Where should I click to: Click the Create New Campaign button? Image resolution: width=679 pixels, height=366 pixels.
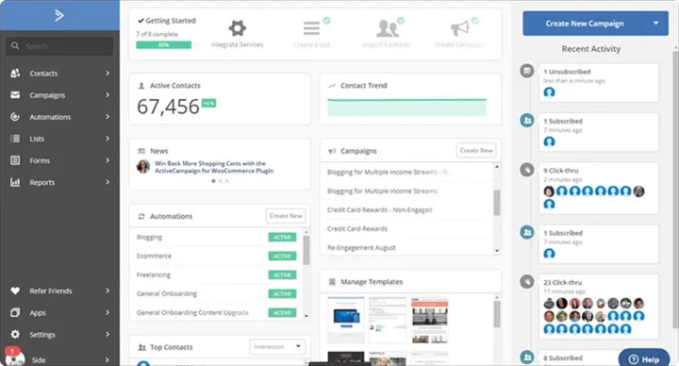tap(584, 24)
